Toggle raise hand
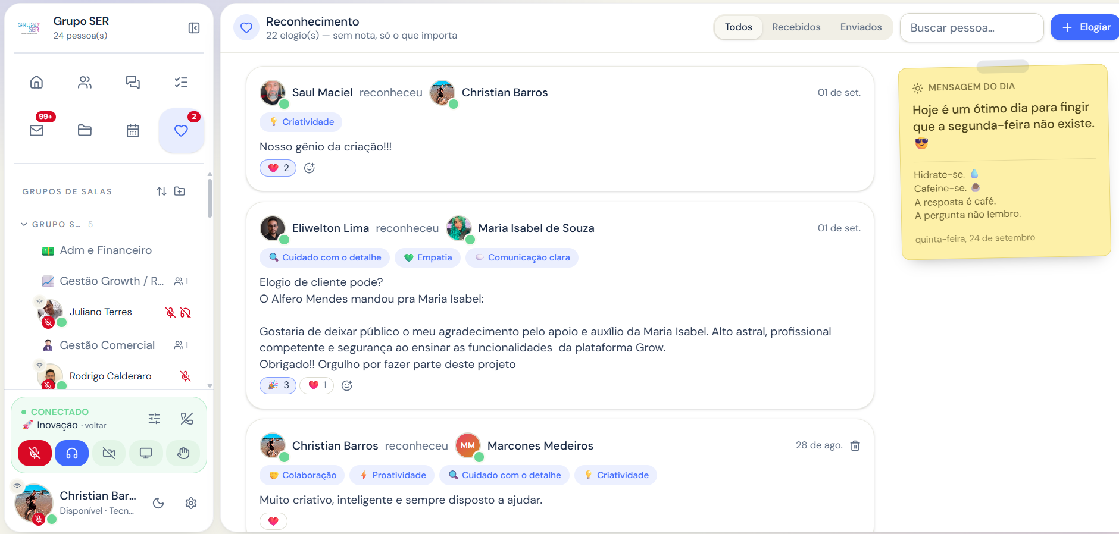 click(x=183, y=453)
